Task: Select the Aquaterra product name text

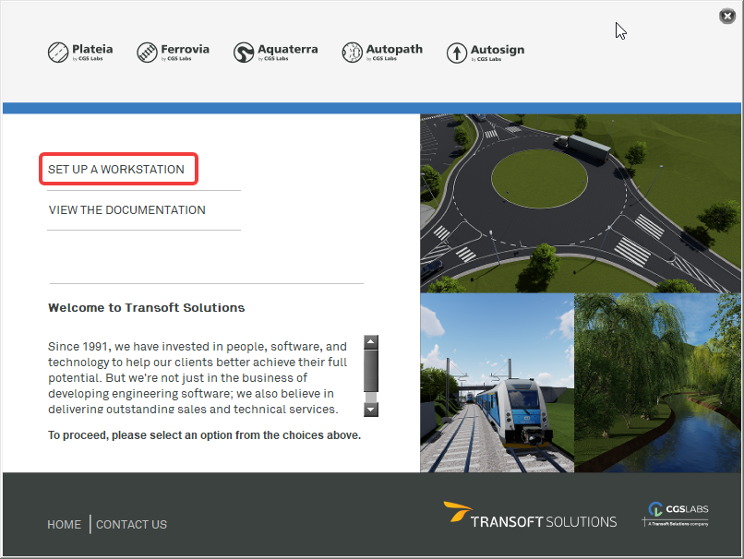Action: (288, 49)
